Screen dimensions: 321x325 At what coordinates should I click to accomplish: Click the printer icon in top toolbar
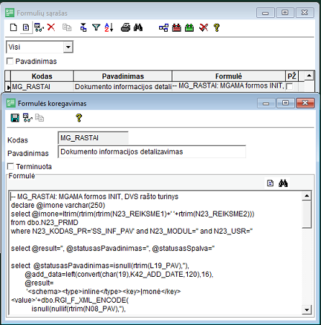click(125, 27)
